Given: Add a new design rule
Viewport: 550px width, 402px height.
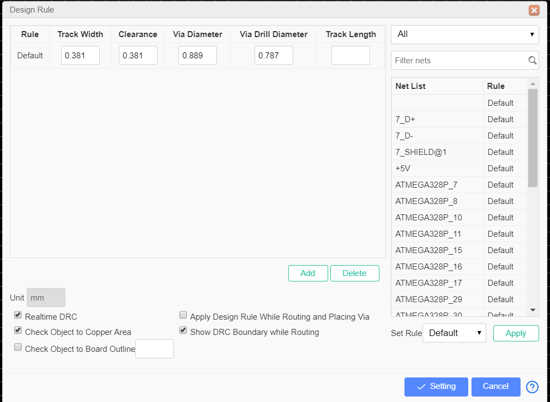Looking at the screenshot, I should (308, 273).
